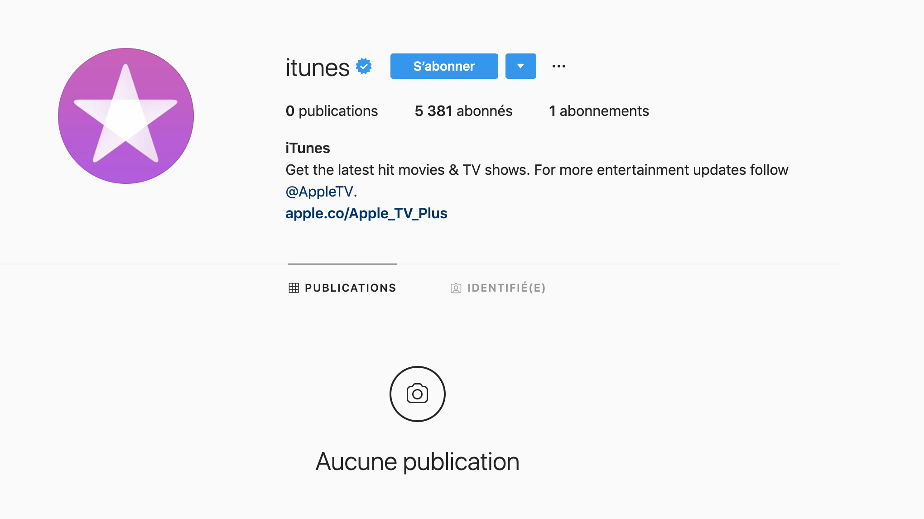Click the S'abonner follow button
The image size is (924, 519).
coord(444,66)
